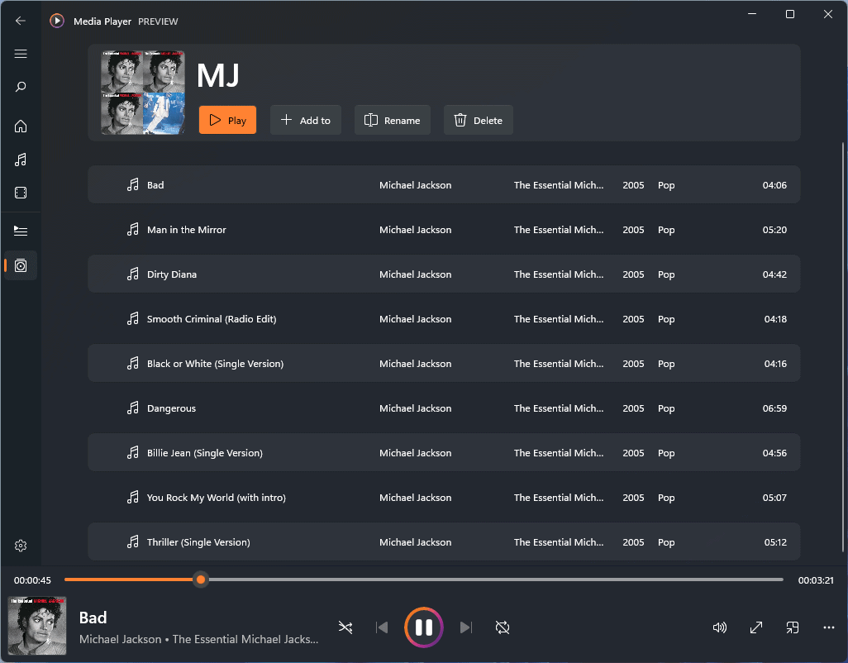848x663 pixels.
Task: Click year 2005 in Smooth Criminal row
Action: (633, 319)
